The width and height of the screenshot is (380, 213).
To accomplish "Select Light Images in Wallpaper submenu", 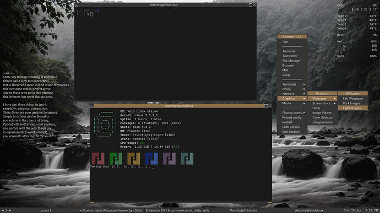I will [x=353, y=108].
